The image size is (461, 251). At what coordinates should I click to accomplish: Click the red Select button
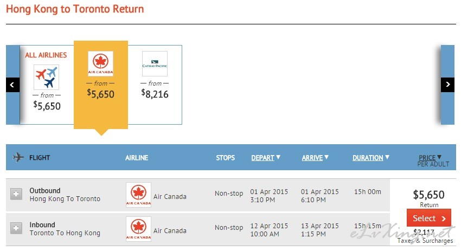pyautogui.click(x=429, y=218)
